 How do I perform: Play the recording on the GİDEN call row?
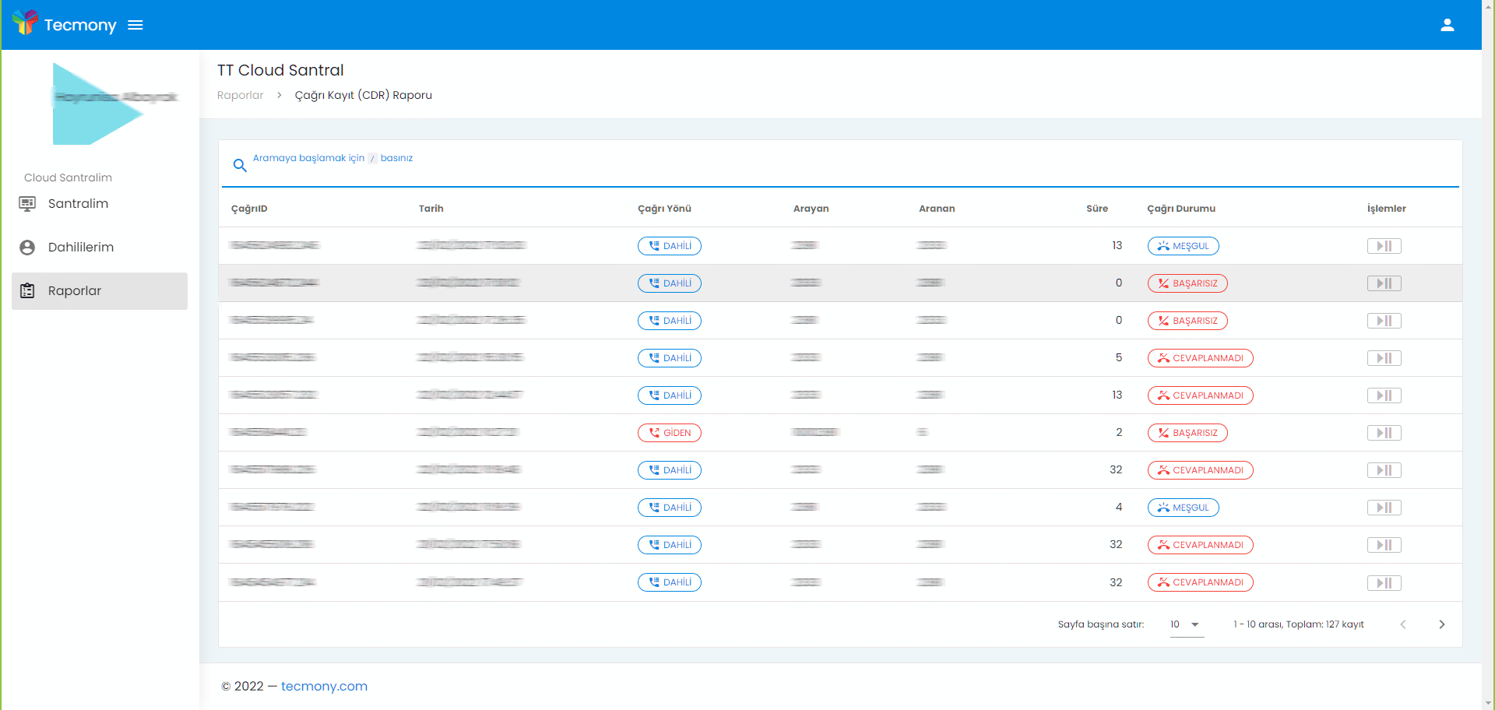pos(1384,432)
